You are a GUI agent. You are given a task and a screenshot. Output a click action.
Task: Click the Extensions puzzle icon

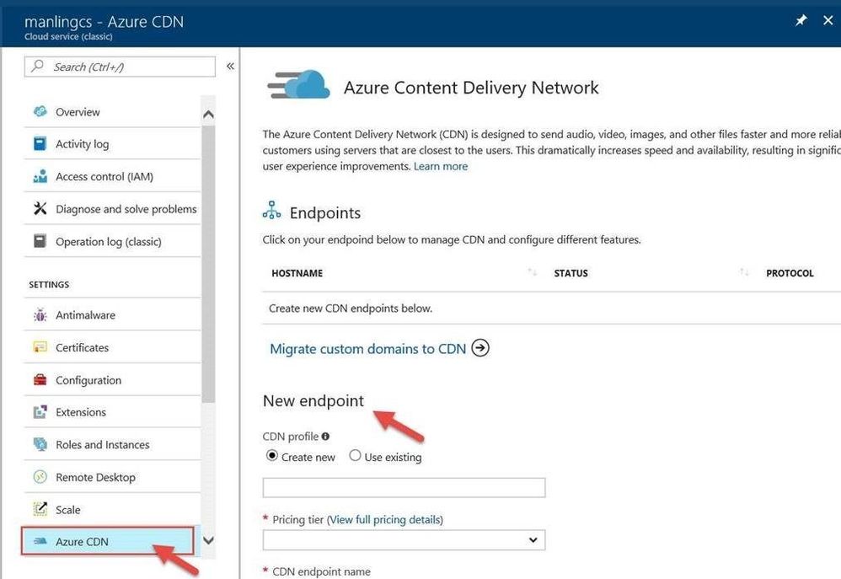(x=40, y=411)
